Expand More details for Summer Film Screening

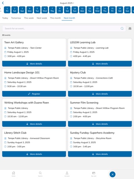100,124
